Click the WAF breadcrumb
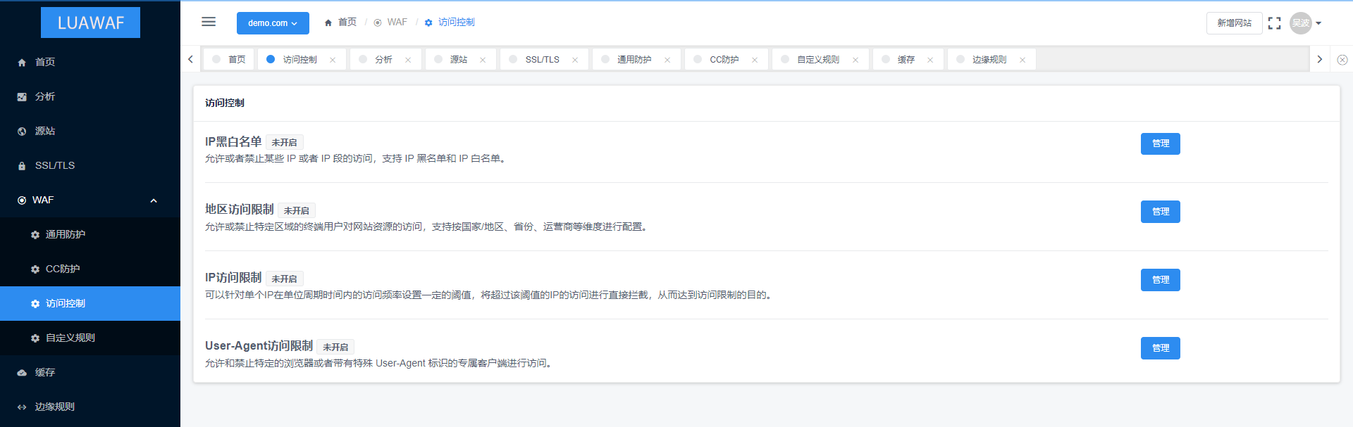This screenshot has height=427, width=1353. [390, 23]
